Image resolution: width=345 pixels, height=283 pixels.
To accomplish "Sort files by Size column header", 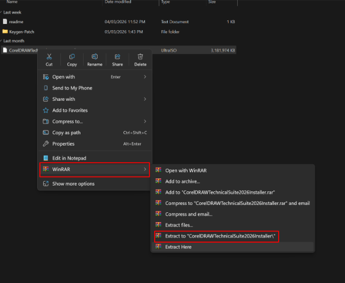I will point(212,2).
